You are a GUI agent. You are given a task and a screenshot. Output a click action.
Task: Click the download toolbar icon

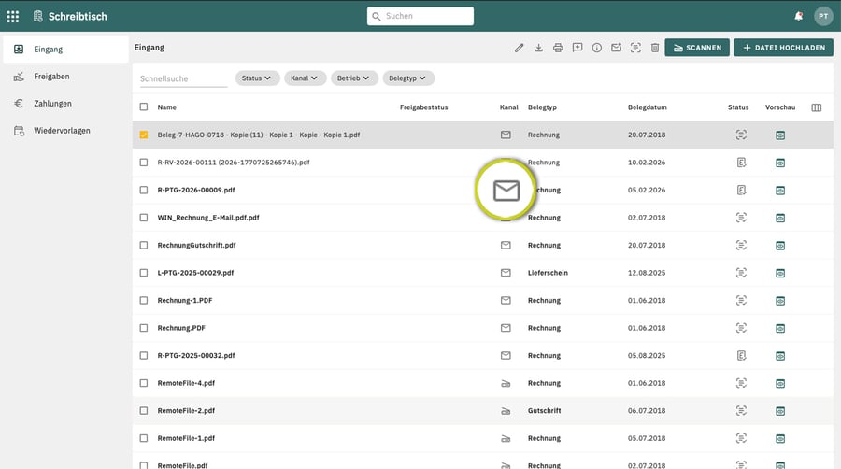(x=538, y=48)
